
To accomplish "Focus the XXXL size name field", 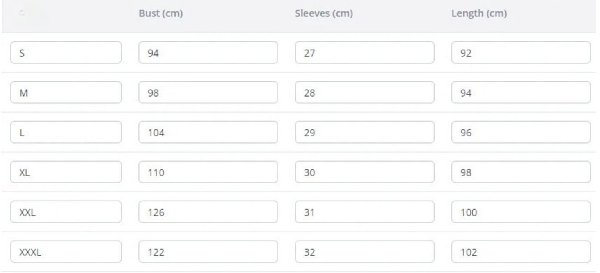I will [66, 252].
